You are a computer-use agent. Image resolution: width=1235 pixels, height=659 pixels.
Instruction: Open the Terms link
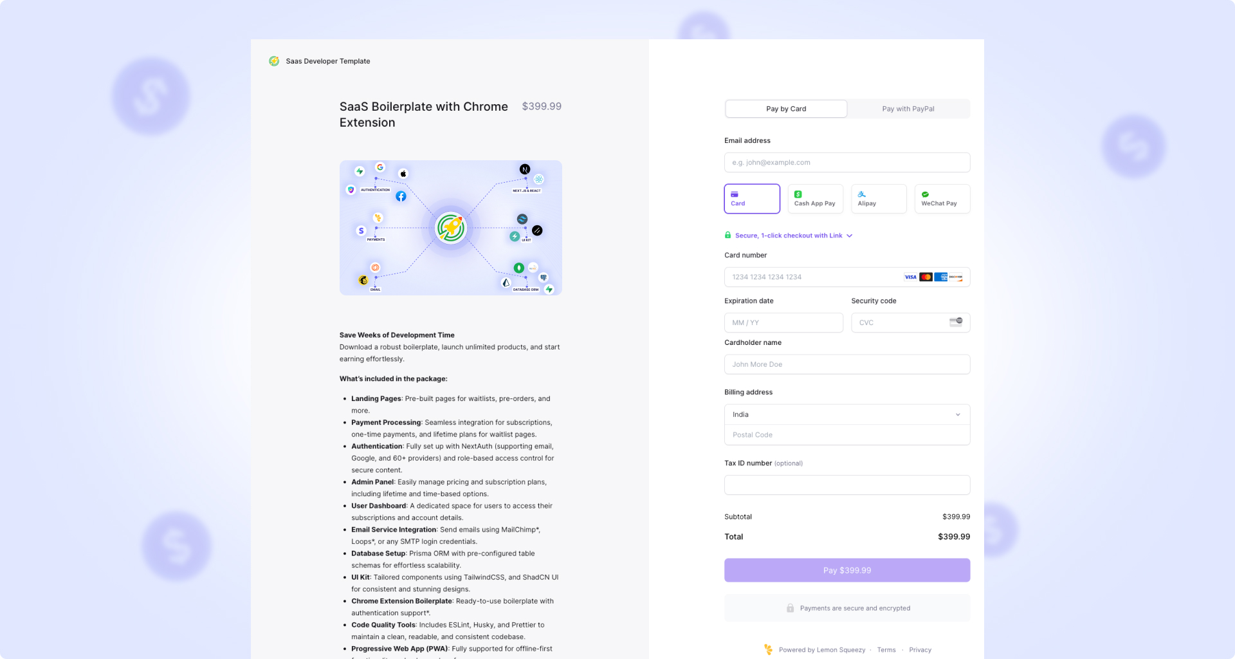pos(886,650)
